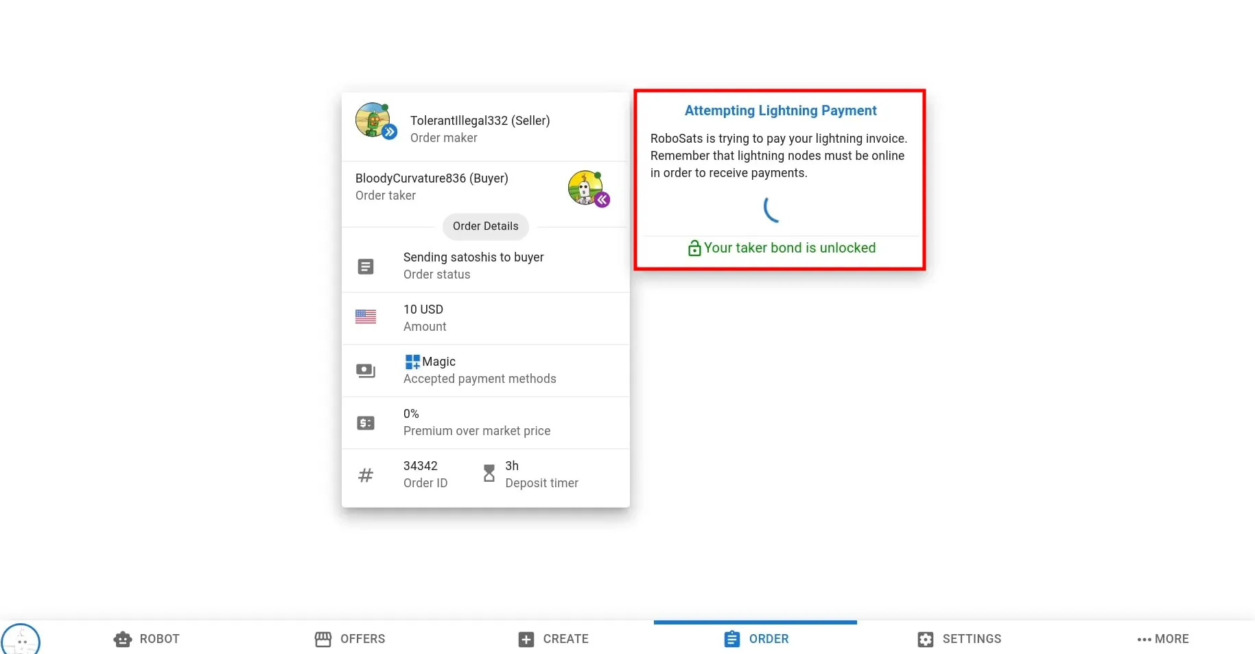Click the unlocked bond padlock icon
The image size is (1255, 654).
694,248
